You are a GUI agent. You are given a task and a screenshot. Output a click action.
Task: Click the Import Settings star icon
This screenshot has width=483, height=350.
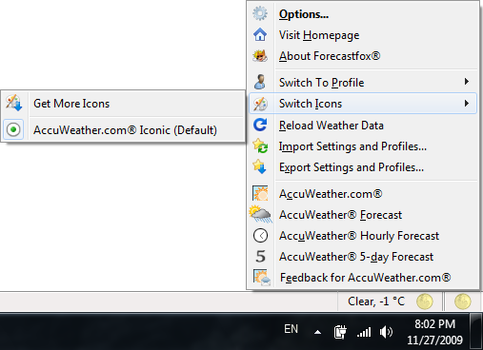260,146
